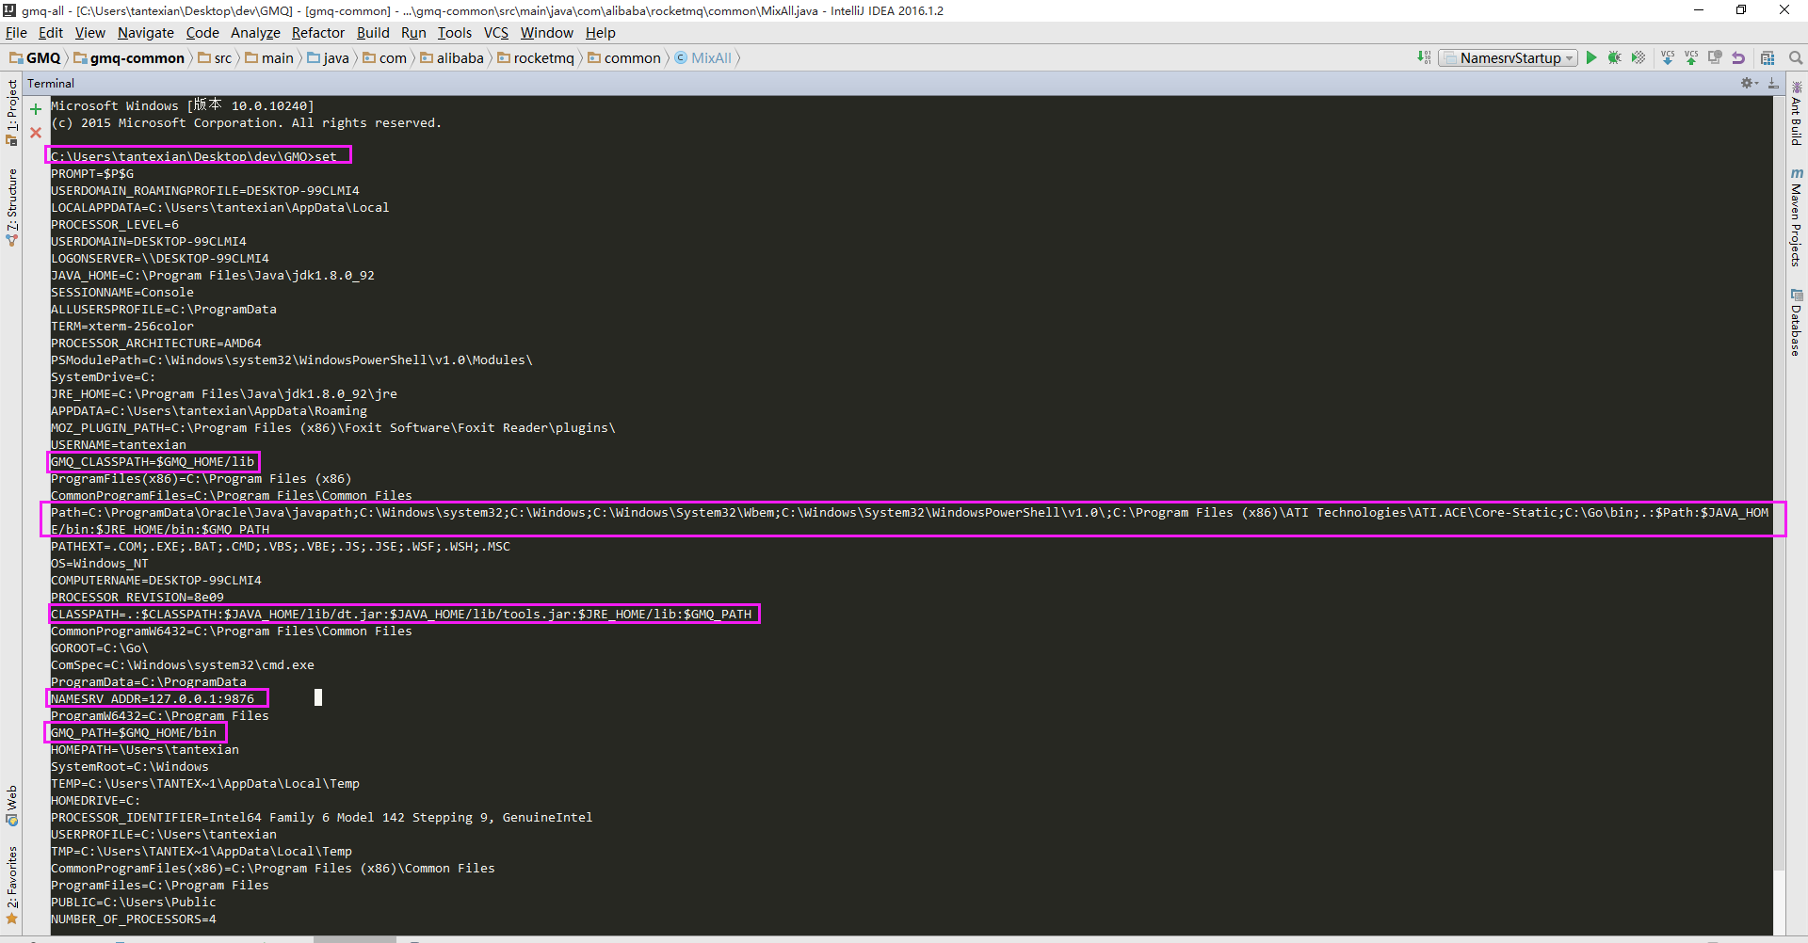Add a new terminal session

36,109
